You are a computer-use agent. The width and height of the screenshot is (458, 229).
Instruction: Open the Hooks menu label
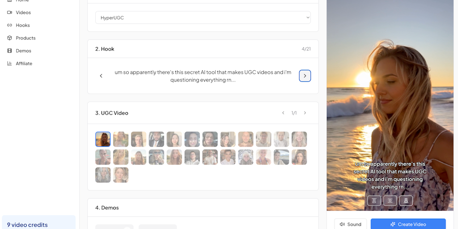pos(23,25)
